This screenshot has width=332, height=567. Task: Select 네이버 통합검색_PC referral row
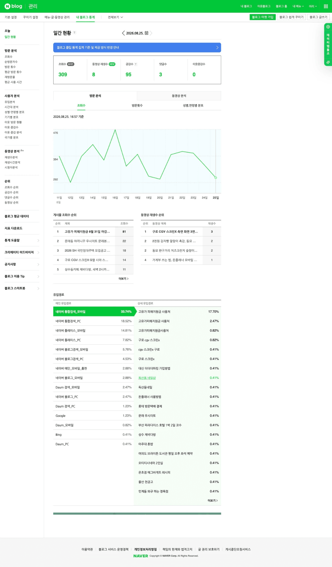(93, 321)
